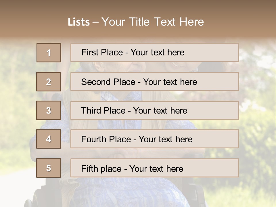Image resolution: width=276 pixels, height=207 pixels.
Task: Select the First Place text bar
Action: coord(155,53)
